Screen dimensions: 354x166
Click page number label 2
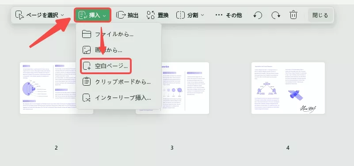point(56,148)
